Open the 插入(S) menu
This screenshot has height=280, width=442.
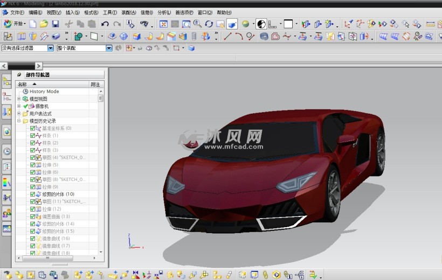pyautogui.click(x=72, y=12)
